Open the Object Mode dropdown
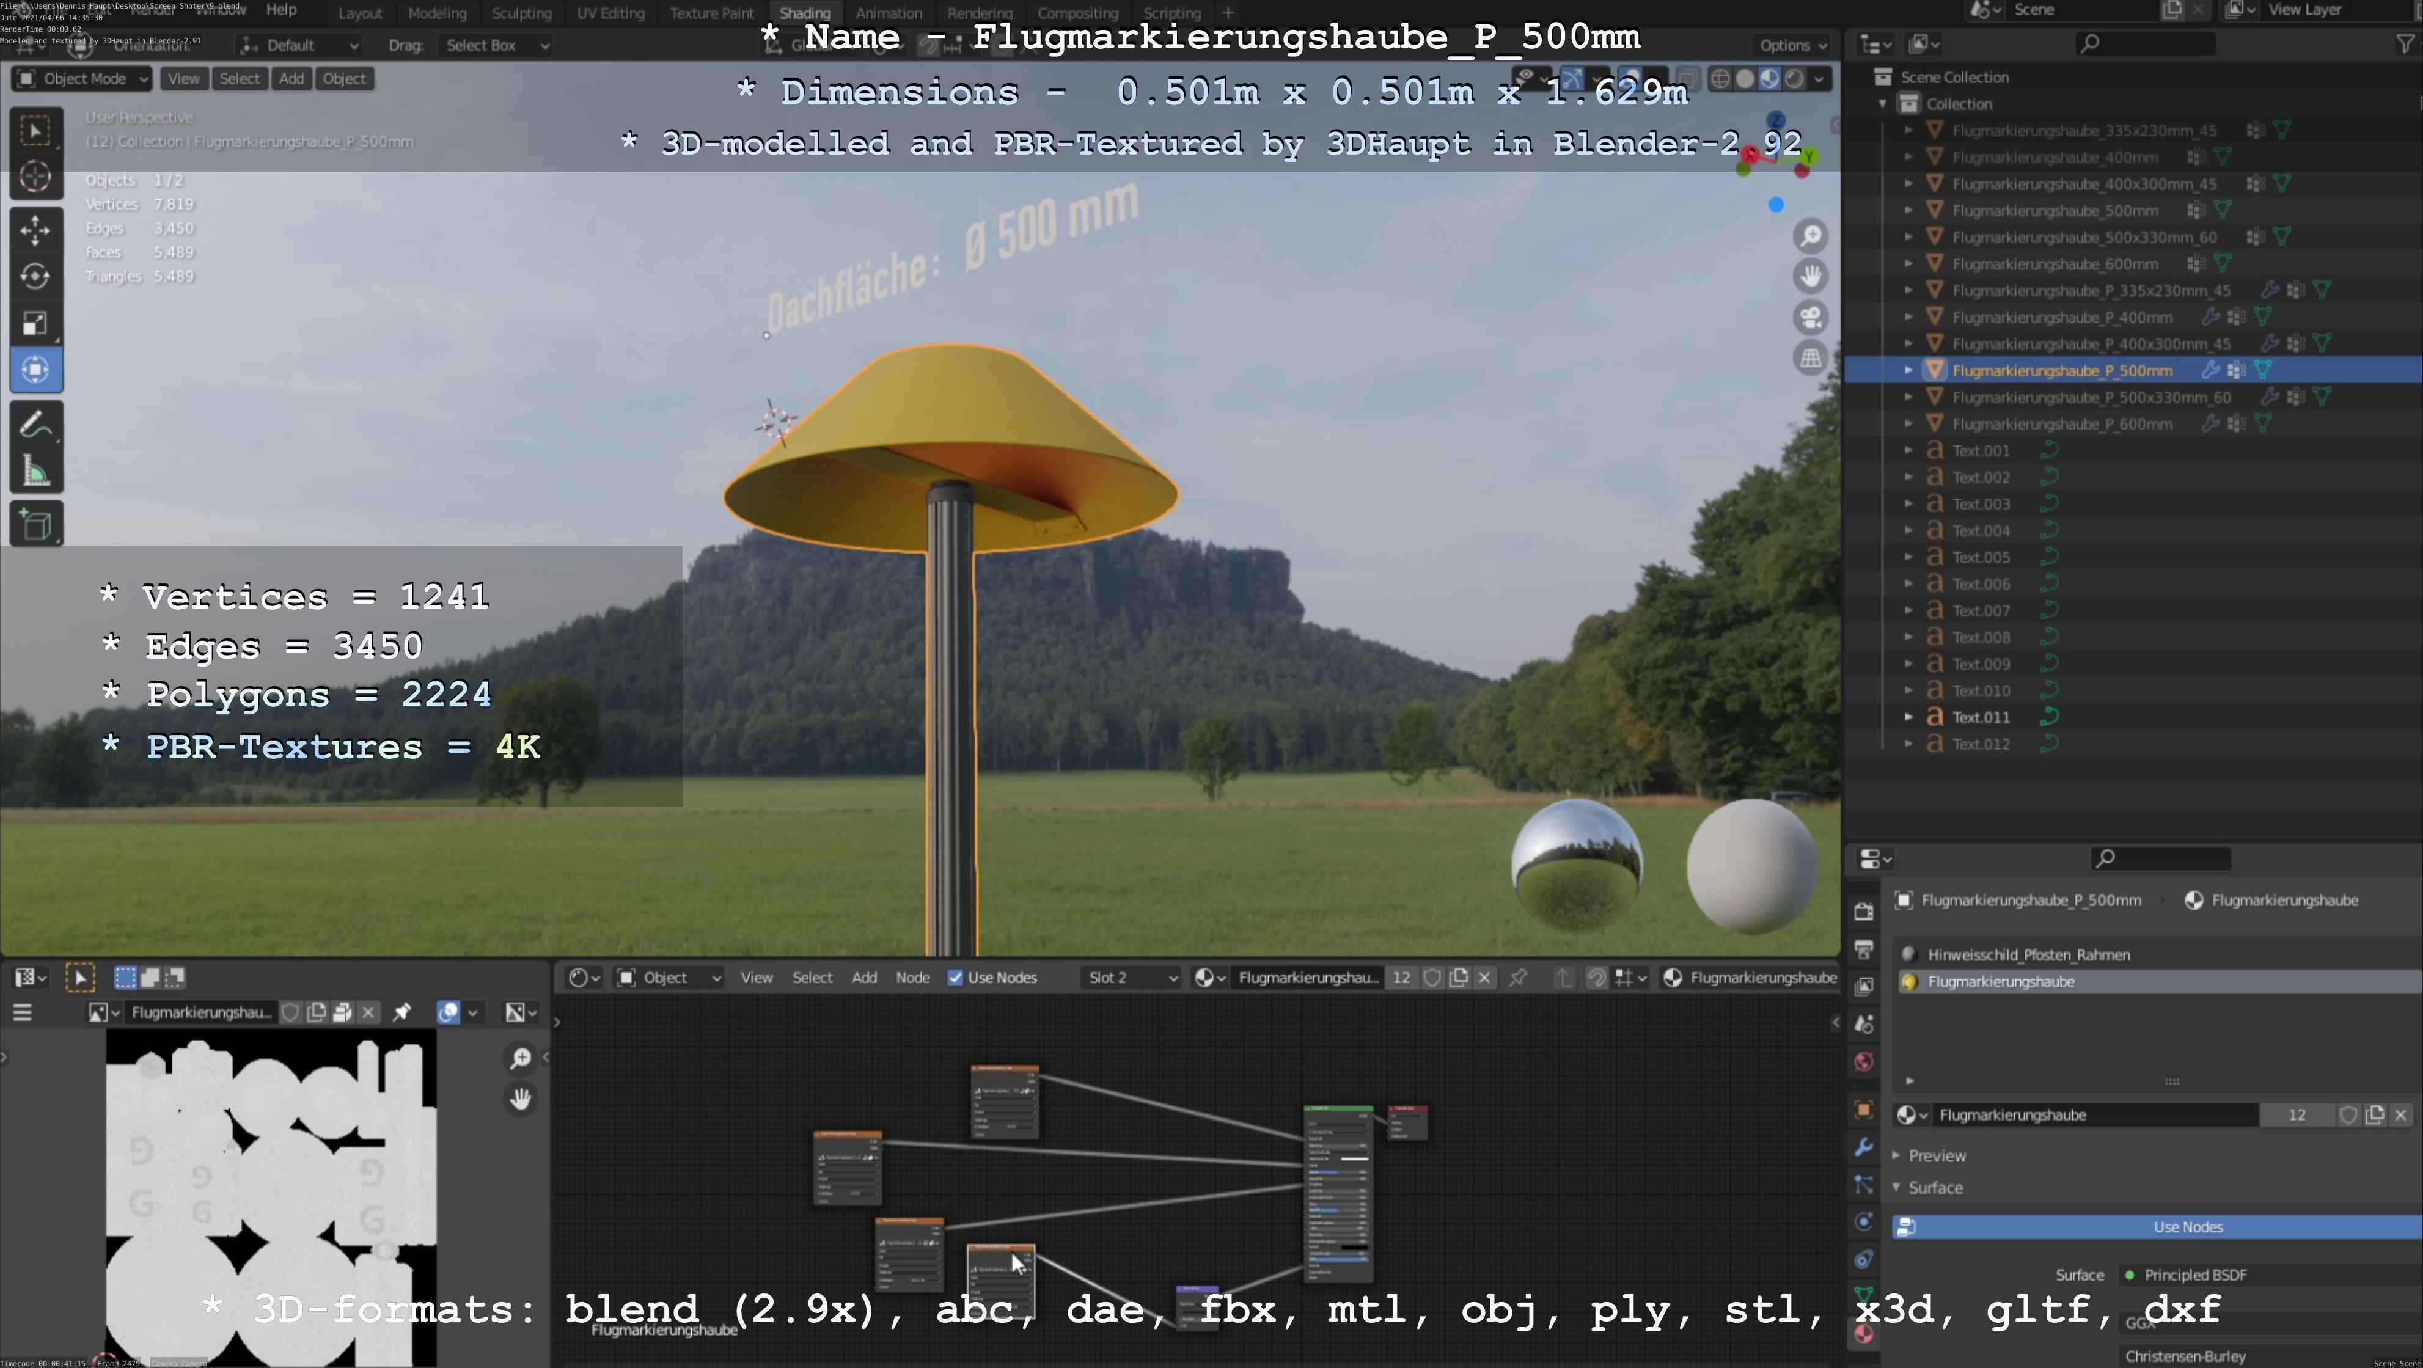Screen dimensions: 2423x1368 82,79
